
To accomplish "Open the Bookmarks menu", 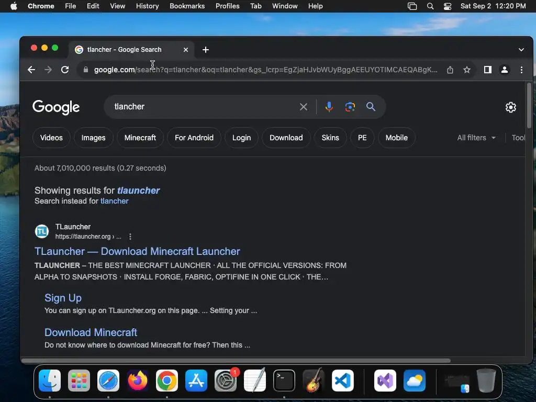I will [x=187, y=6].
